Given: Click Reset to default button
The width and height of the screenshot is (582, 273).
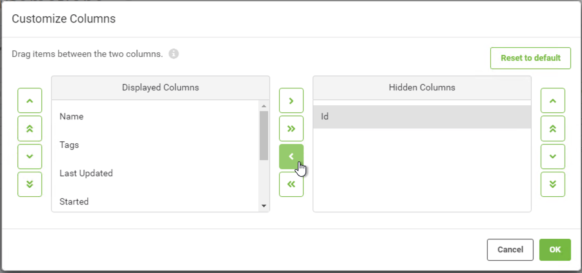Looking at the screenshot, I should [530, 58].
